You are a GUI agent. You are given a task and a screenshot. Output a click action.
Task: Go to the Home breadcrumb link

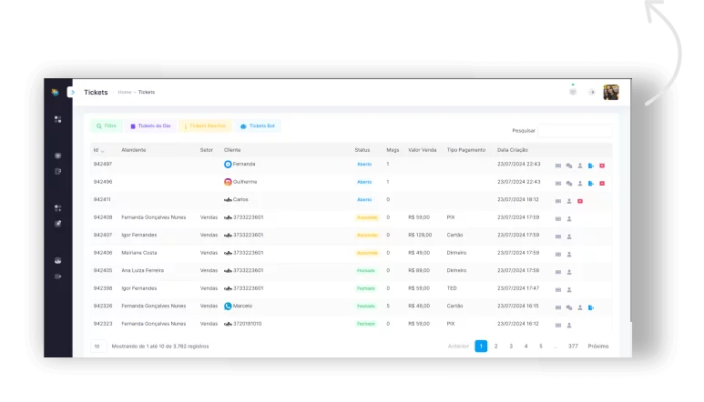(x=125, y=92)
